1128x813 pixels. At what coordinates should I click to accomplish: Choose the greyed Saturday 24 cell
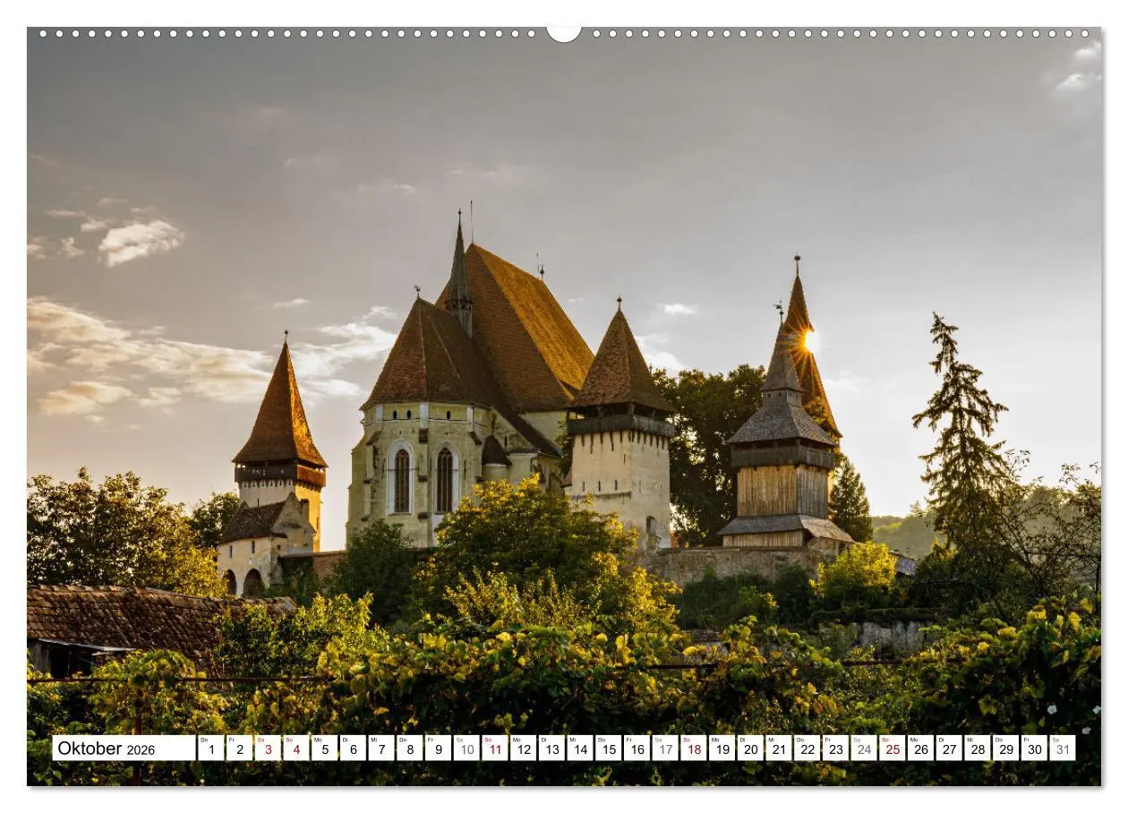(864, 749)
